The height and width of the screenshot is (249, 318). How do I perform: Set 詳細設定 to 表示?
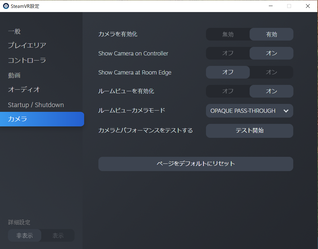tap(58, 235)
